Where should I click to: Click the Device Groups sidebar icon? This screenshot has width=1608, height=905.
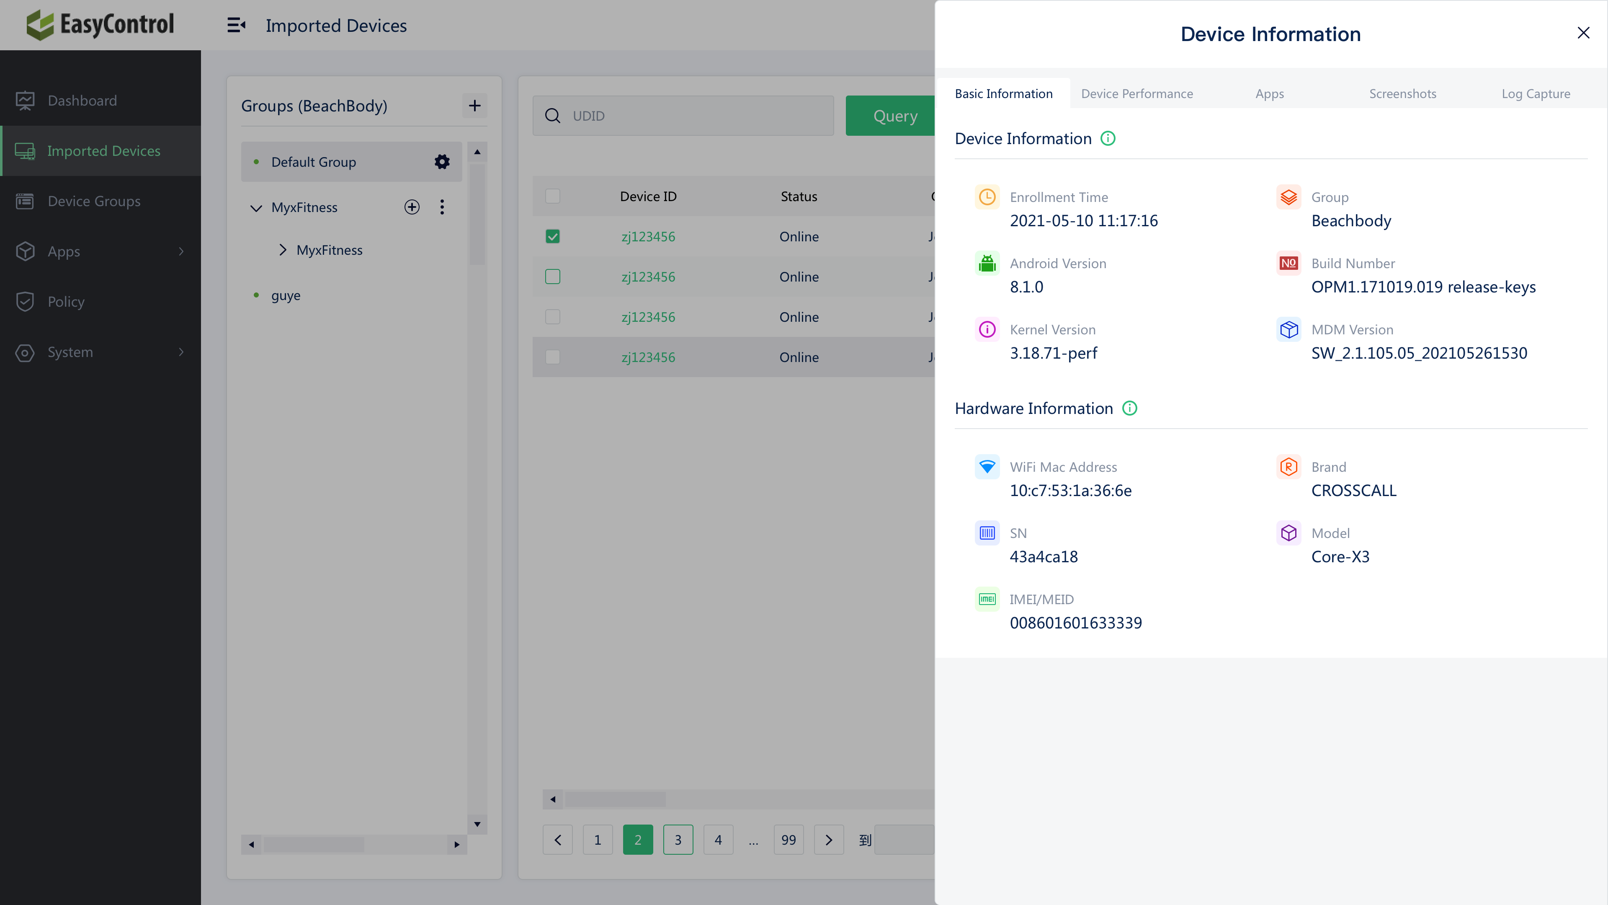pyautogui.click(x=25, y=201)
